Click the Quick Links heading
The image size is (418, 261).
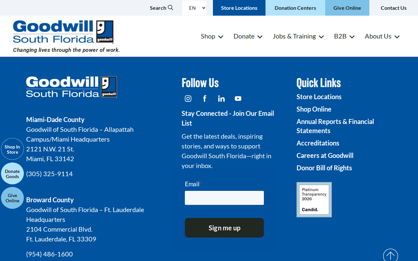pos(319,83)
